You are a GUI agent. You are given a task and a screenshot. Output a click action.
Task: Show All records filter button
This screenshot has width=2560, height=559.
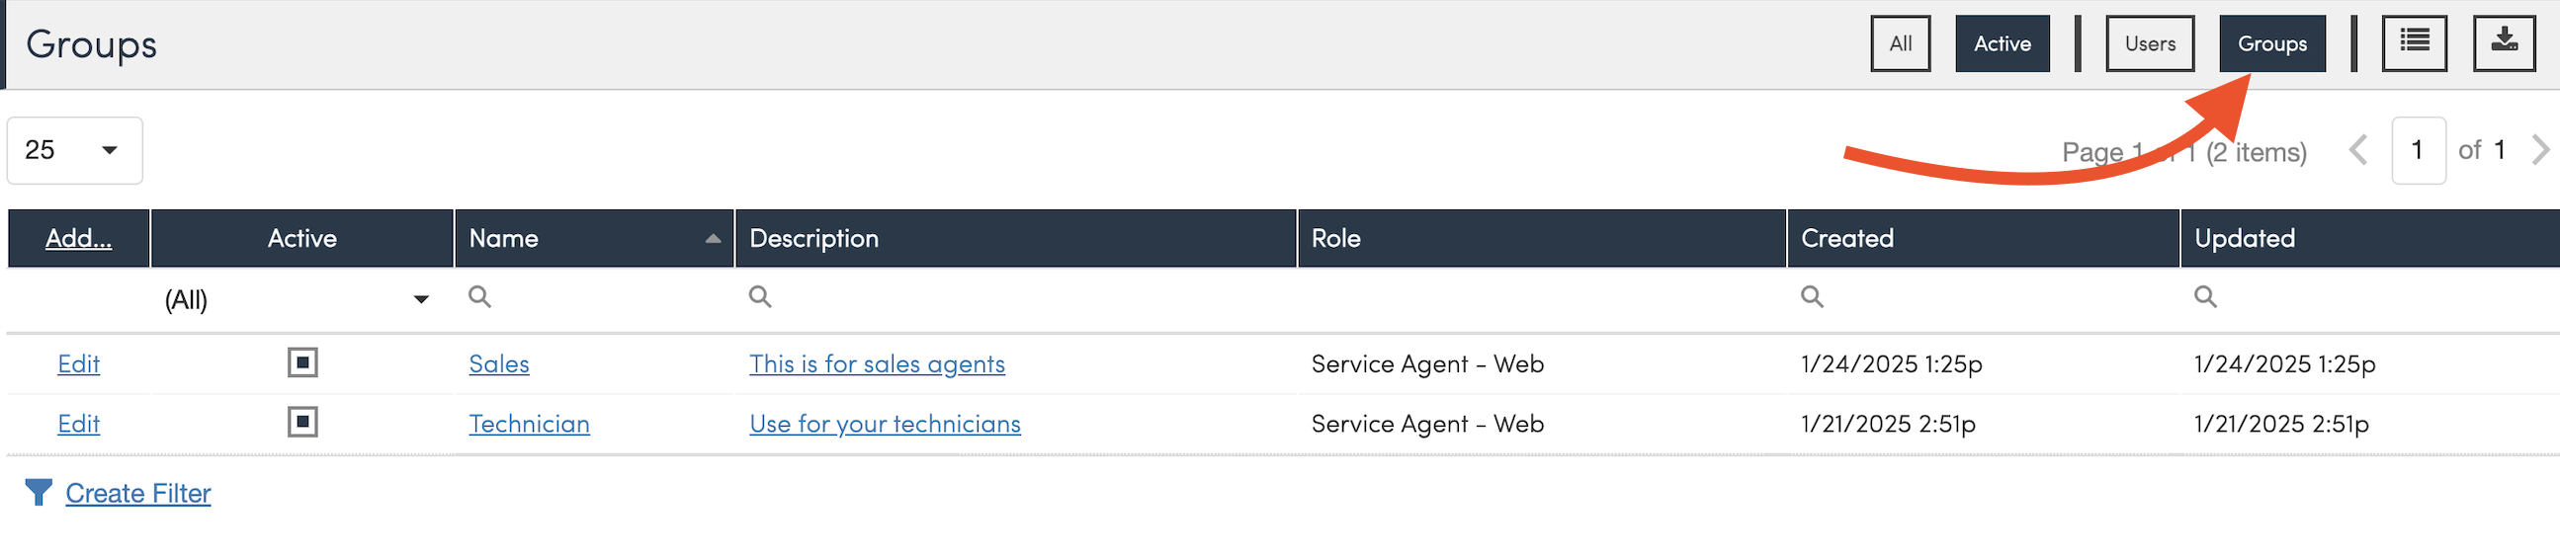1899,43
